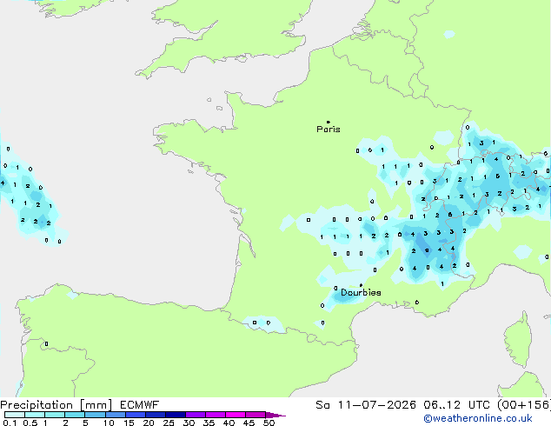Click the legend value label '0.5'

[30, 423]
